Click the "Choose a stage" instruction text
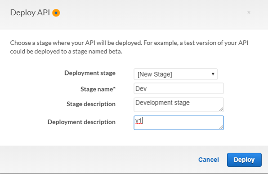The image size is (268, 174). pyautogui.click(x=129, y=47)
